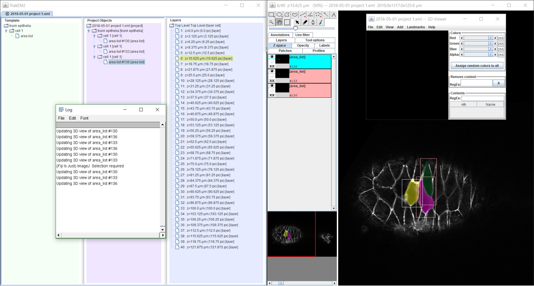Select layer 10 z=28.125 µm in Layers list
This screenshot has width=534, height=286.
(x=207, y=81)
